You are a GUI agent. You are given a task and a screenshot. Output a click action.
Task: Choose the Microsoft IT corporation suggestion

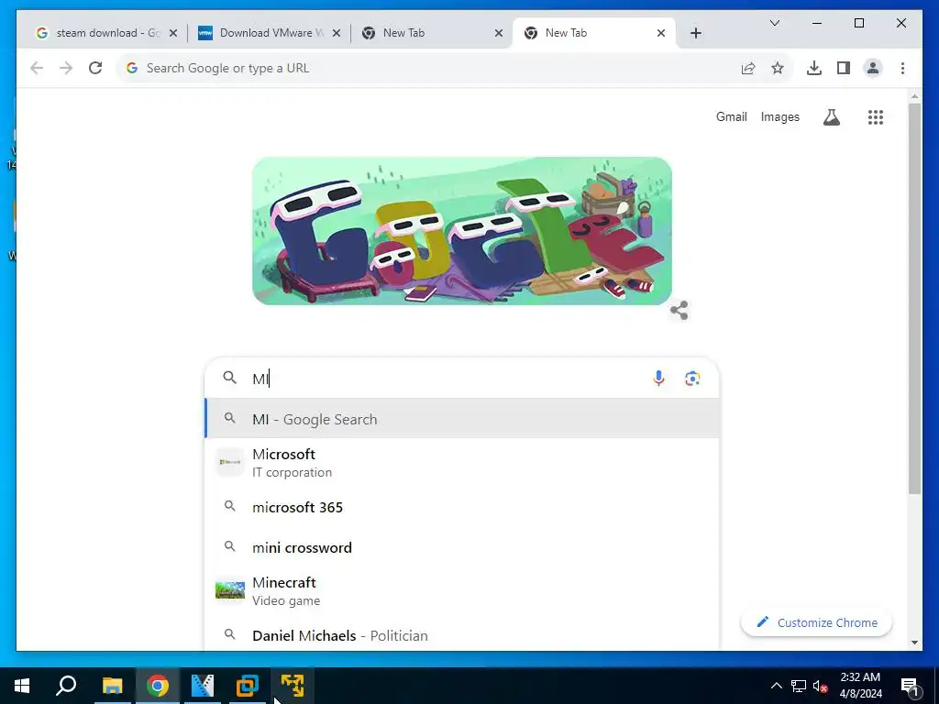point(462,463)
